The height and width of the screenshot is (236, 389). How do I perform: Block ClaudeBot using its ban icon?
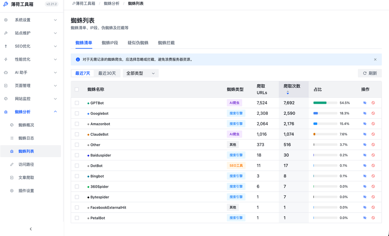coord(373,134)
